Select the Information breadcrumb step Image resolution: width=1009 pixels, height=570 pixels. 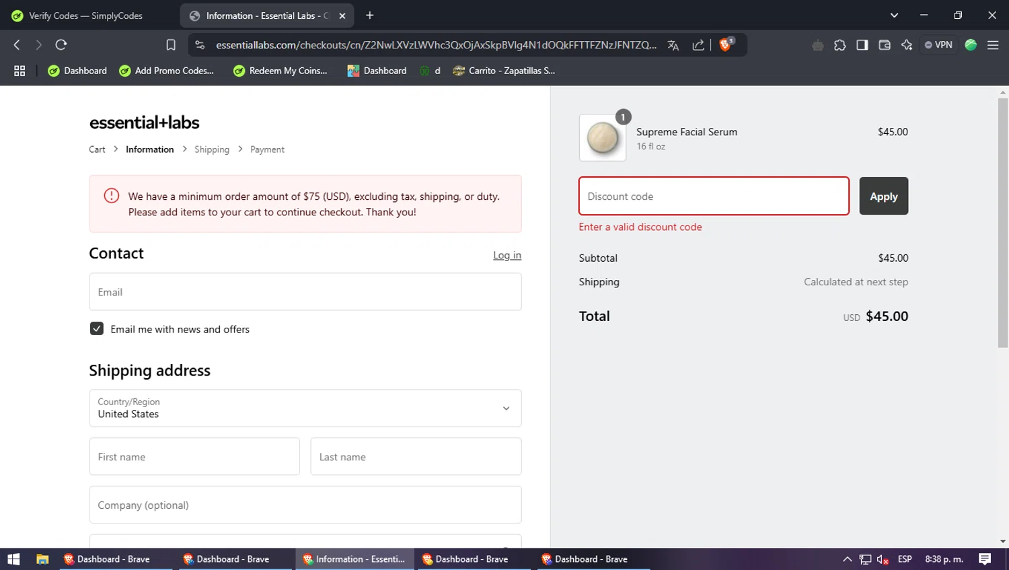point(149,149)
